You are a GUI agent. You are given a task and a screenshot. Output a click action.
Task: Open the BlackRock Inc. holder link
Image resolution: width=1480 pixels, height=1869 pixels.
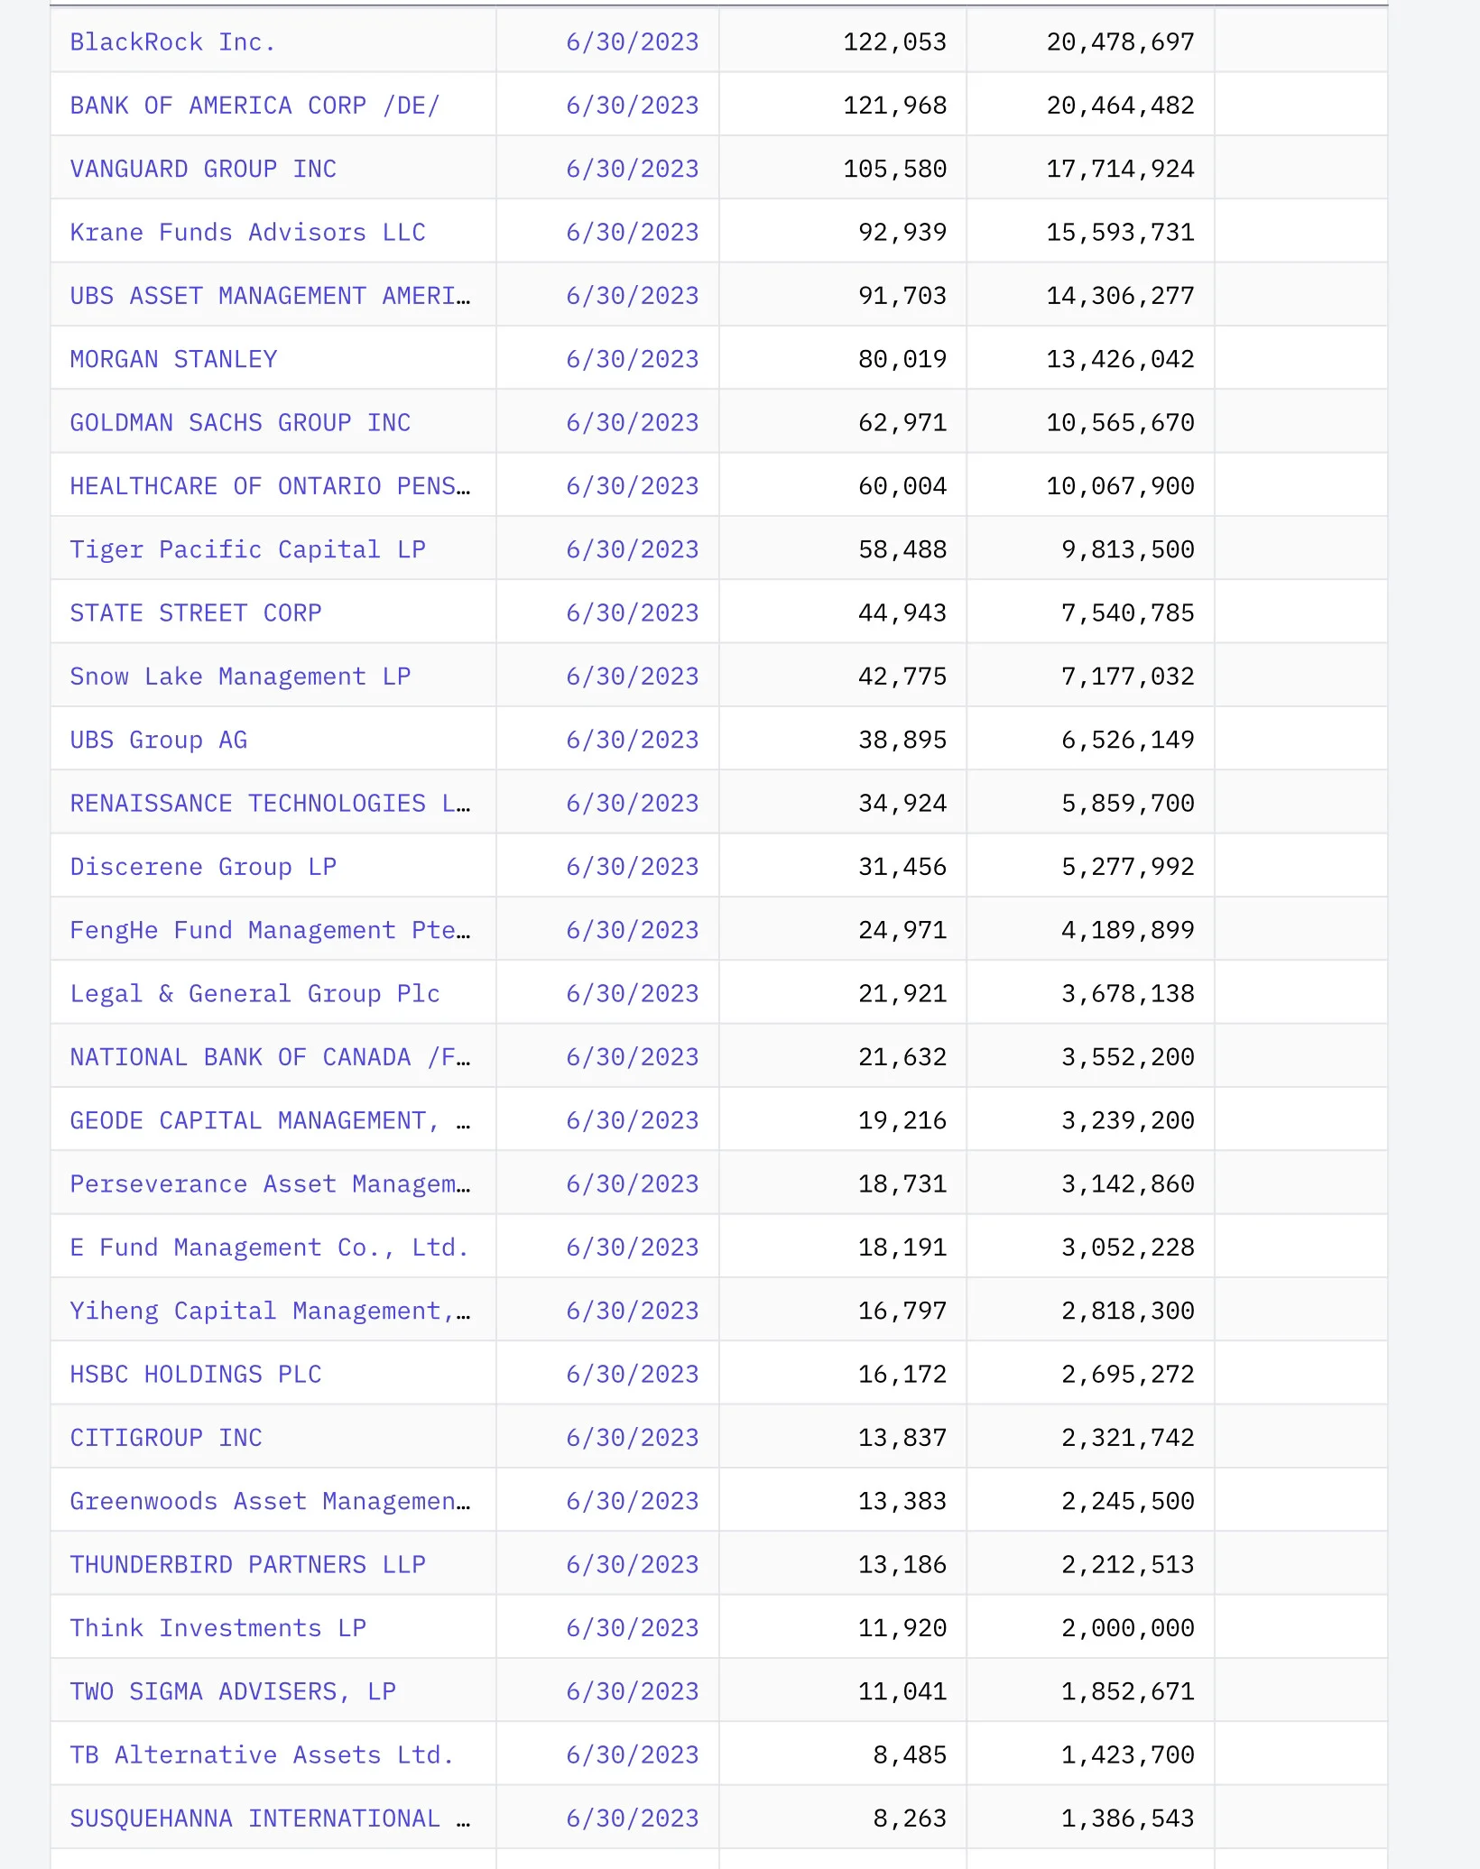click(172, 42)
